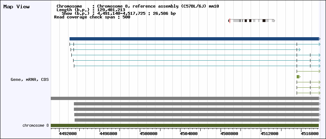The image size is (326, 139).
Task: Click the widest gray bar under CDS tracks
Action: [186, 98]
